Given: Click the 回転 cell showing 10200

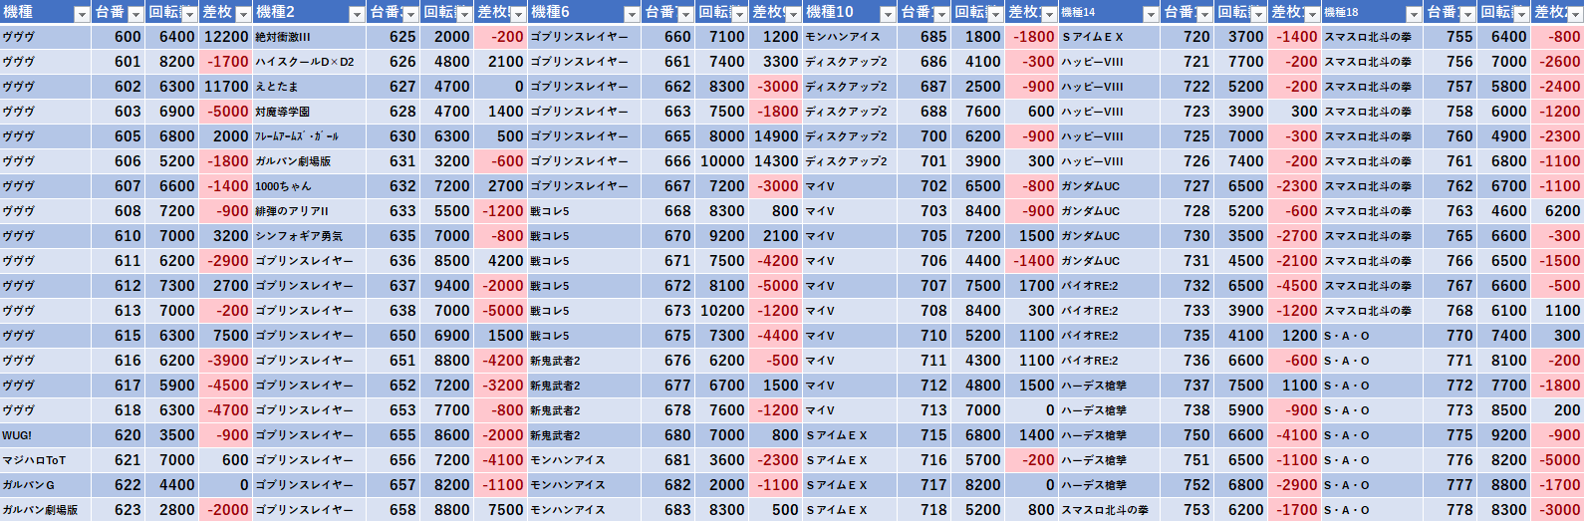Looking at the screenshot, I should click(721, 311).
